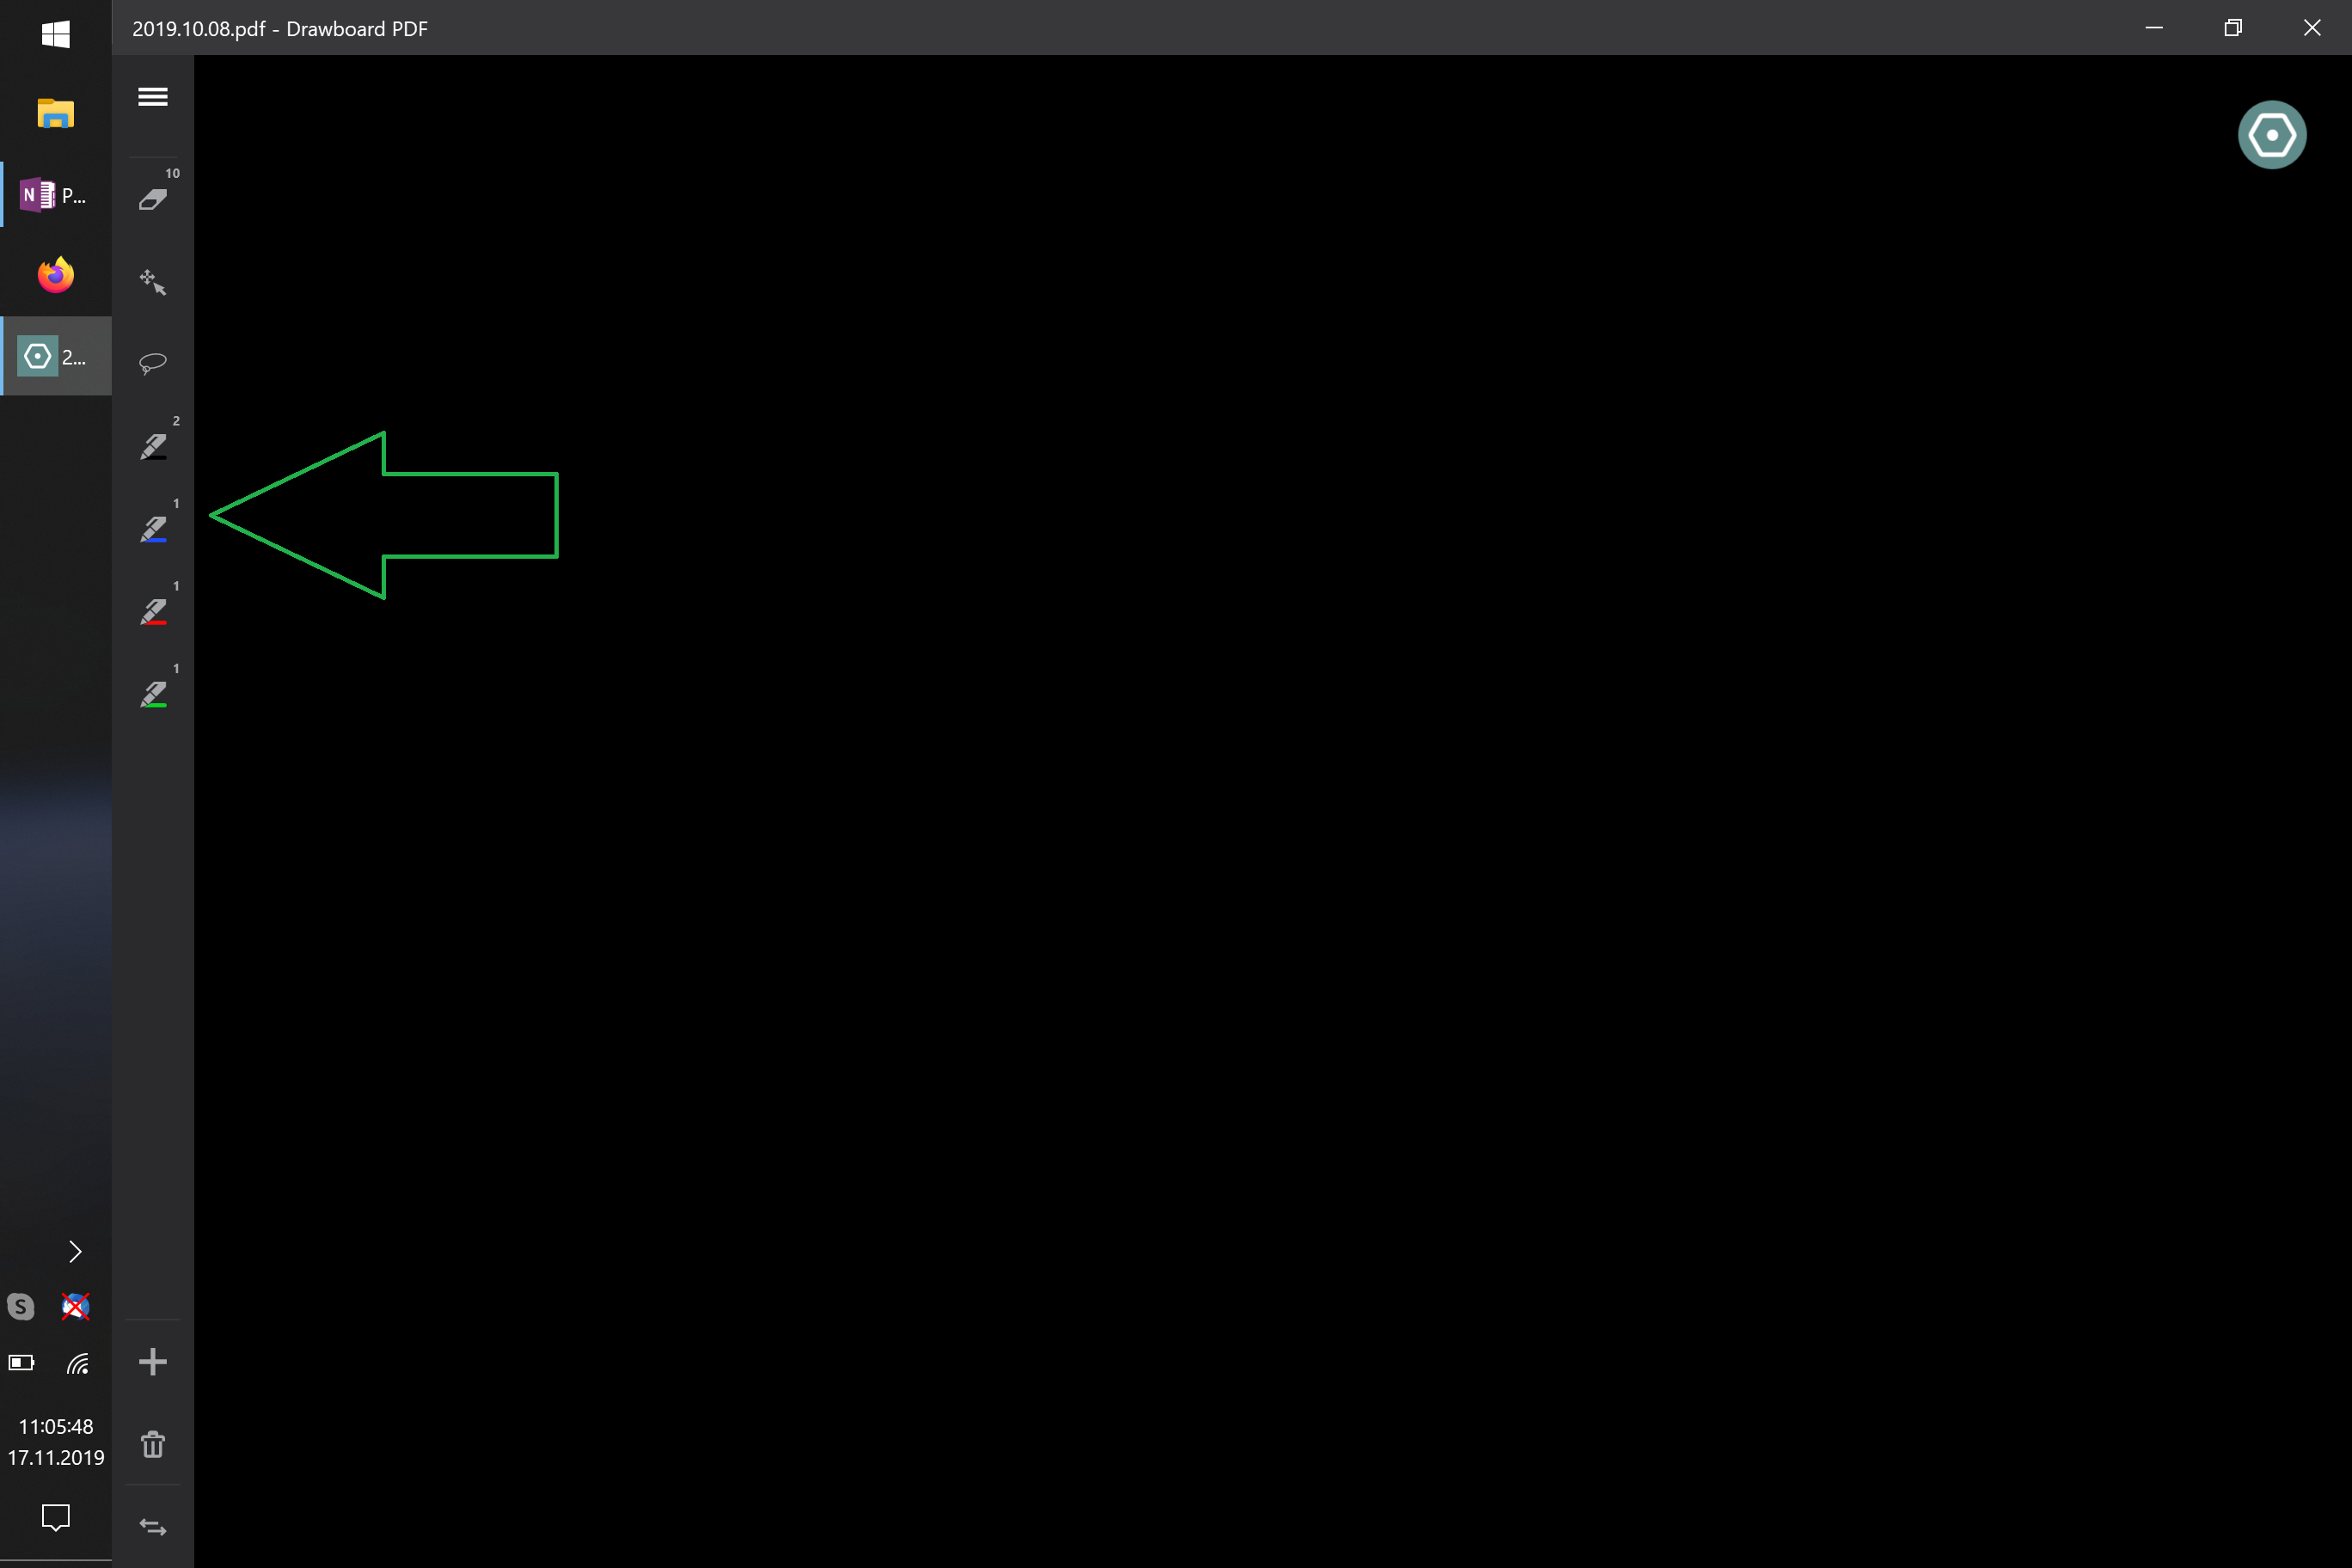Select the green pen tool

tap(153, 694)
